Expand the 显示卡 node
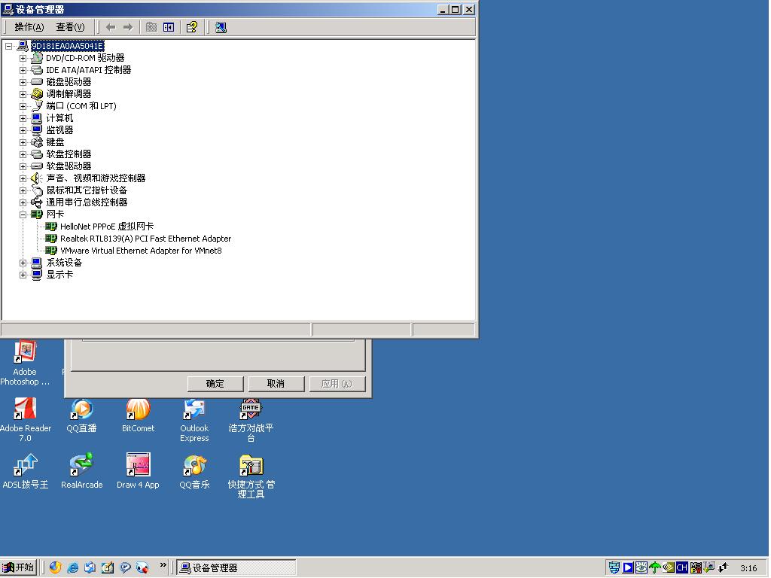Viewport: 771px width, 578px height. tap(23, 275)
